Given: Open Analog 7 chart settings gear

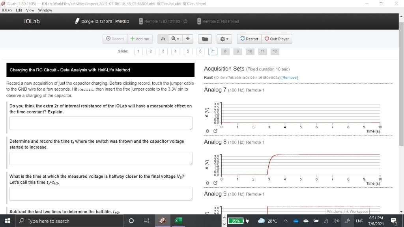Looking at the screenshot, I should point(208,131).
